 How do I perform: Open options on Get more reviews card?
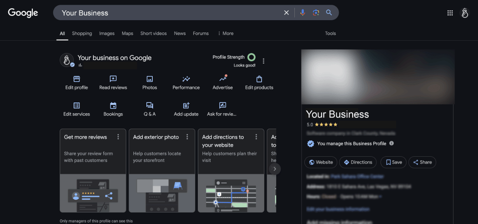(118, 137)
